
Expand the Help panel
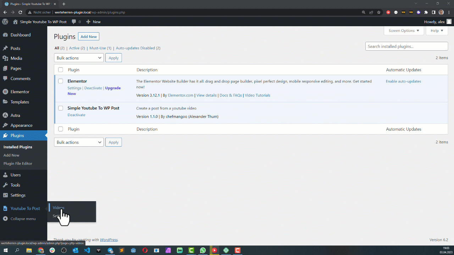[437, 30]
